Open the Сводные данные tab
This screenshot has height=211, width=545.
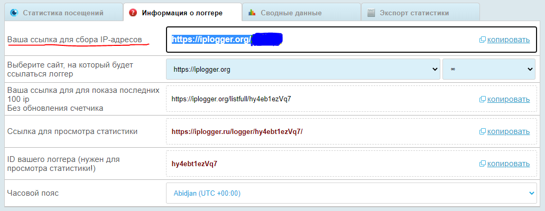point(301,13)
